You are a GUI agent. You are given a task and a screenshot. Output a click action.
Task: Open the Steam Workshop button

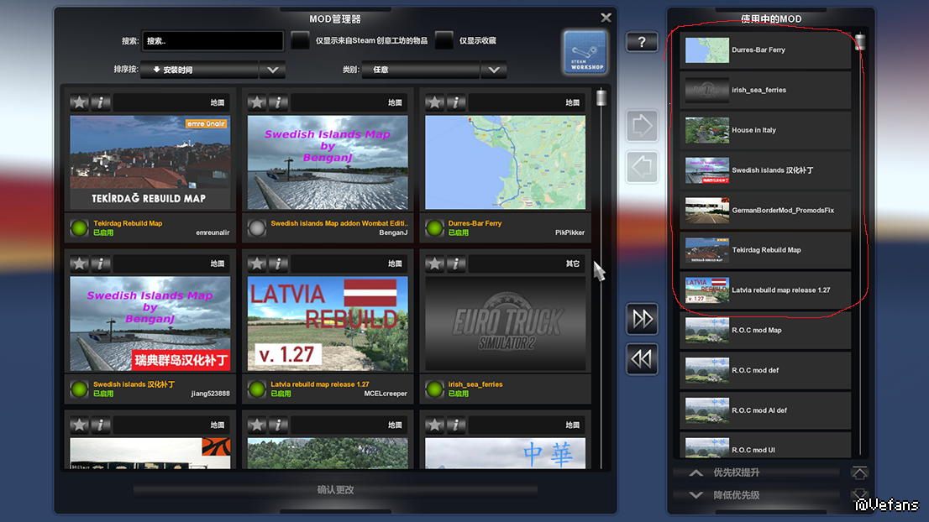pos(585,53)
